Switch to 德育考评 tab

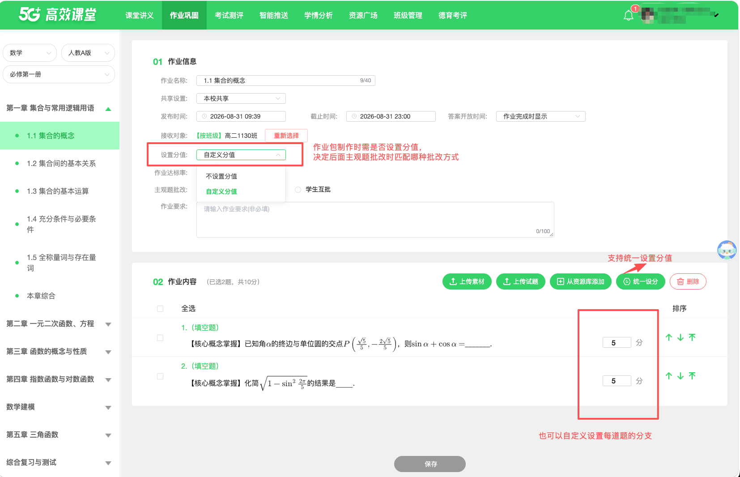tap(453, 15)
